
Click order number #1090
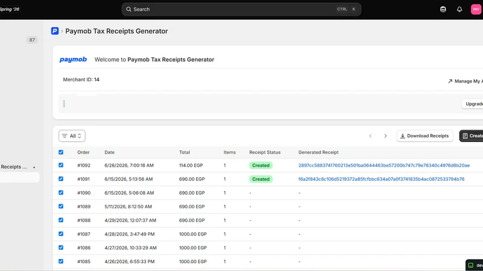tap(84, 193)
